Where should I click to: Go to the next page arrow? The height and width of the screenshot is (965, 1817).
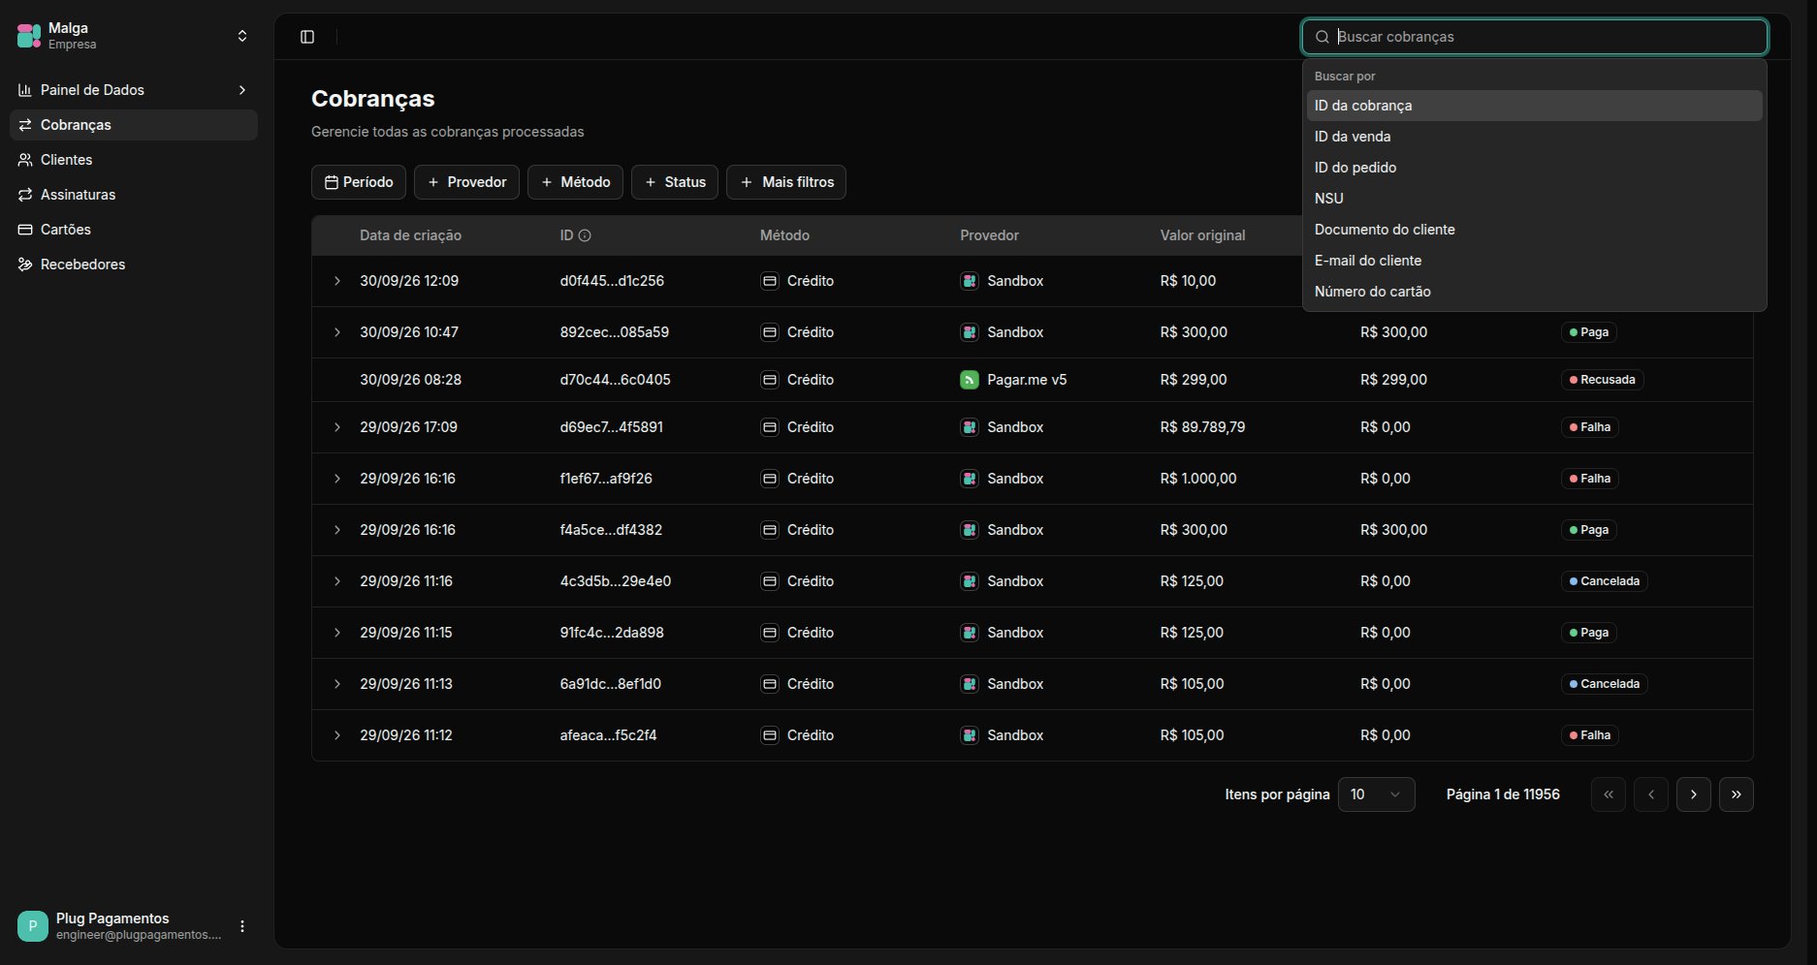point(1694,794)
